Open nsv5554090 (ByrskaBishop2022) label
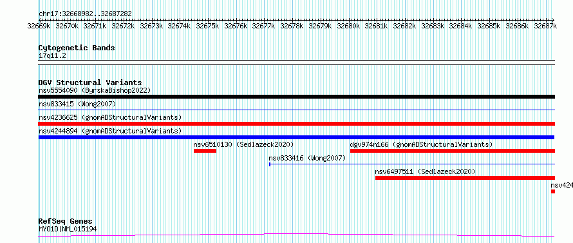 [95, 90]
